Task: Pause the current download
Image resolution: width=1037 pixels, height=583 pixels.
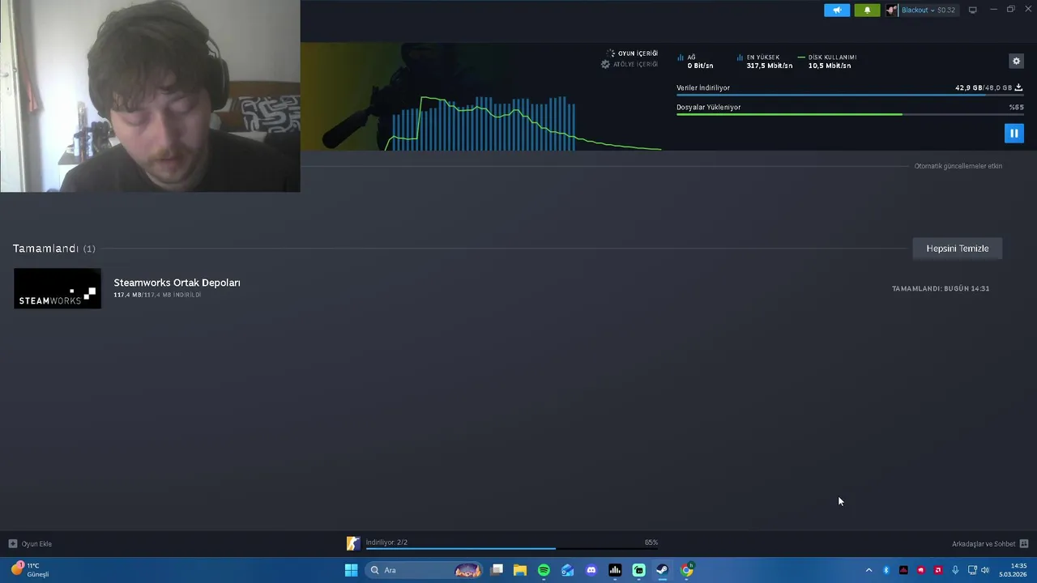Action: pos(1014,133)
